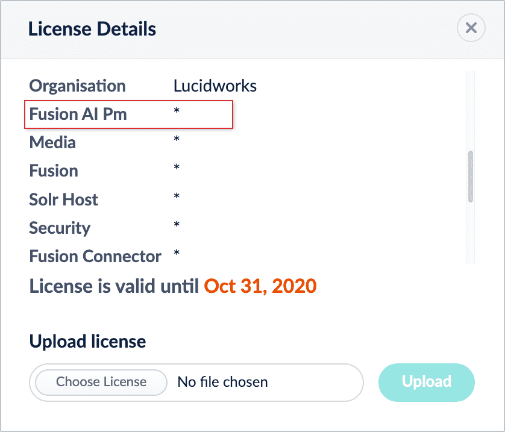Click the "Security" row label

(60, 228)
